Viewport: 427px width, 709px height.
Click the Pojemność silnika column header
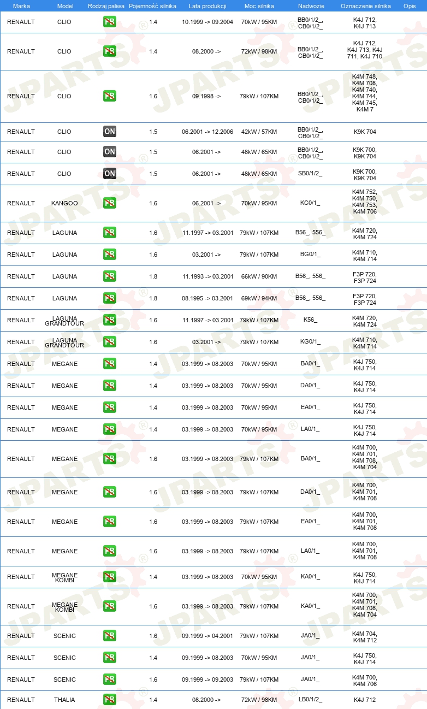(x=153, y=6)
